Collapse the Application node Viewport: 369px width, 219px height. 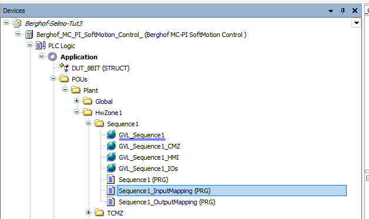(x=41, y=56)
